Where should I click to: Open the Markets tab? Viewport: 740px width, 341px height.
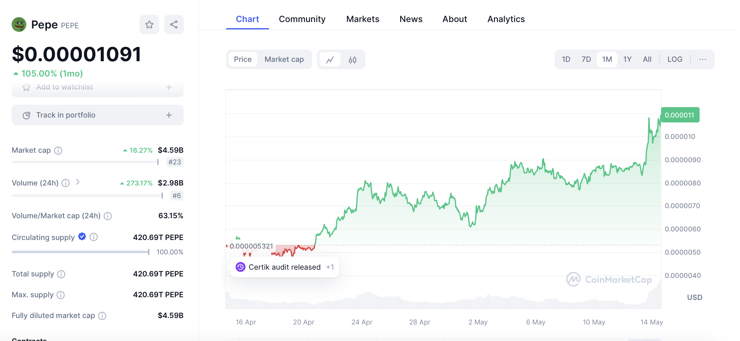363,19
